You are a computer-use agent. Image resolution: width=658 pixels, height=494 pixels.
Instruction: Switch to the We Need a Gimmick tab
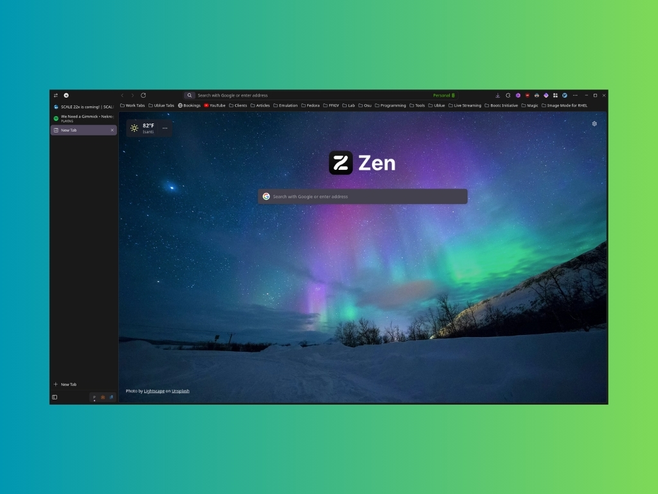[84, 118]
